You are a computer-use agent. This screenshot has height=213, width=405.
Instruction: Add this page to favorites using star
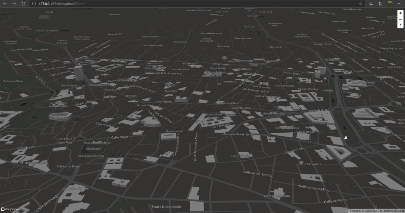pyautogui.click(x=361, y=3)
